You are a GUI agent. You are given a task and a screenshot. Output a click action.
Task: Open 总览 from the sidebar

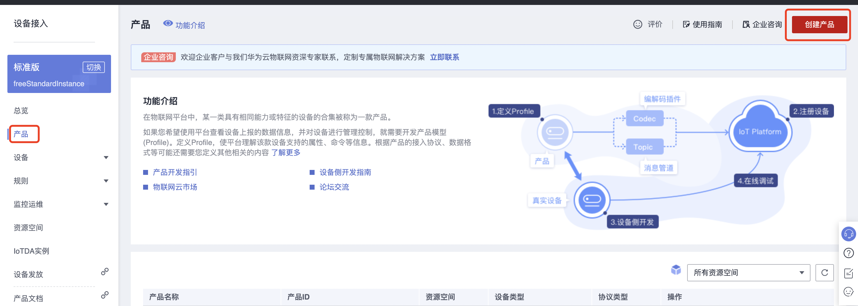(21, 111)
